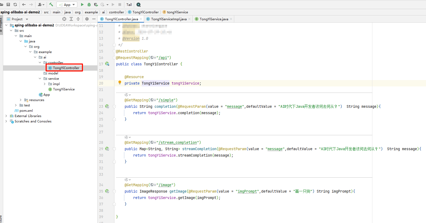This screenshot has width=426, height=223.
Task: Click the 'controller' breadcrumb segment
Action: pos(117,12)
